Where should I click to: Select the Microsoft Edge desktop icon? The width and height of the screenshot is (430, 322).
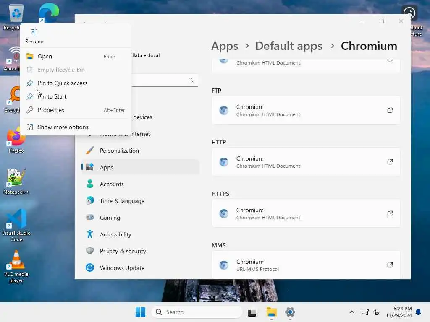49,13
